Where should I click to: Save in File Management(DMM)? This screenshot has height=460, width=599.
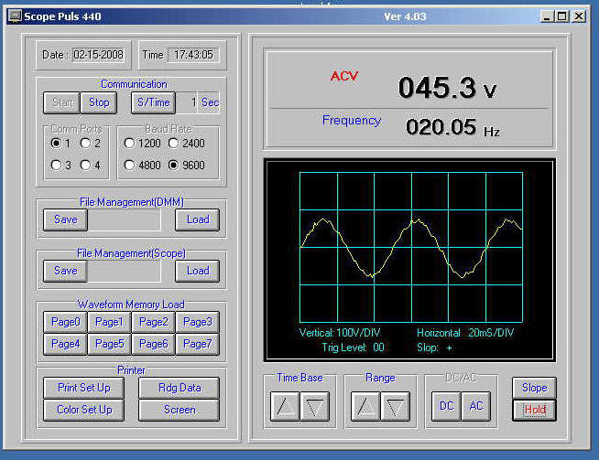pyautogui.click(x=65, y=219)
